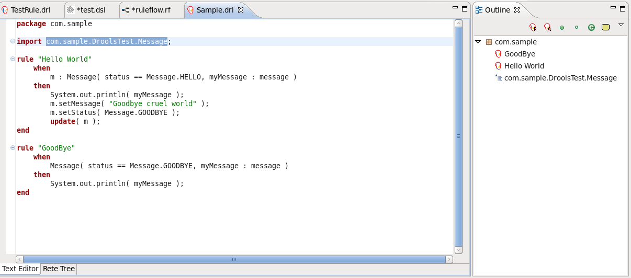Click the rule "GoodBye" declaration line in editor
This screenshot has height=278, width=631.
46,148
